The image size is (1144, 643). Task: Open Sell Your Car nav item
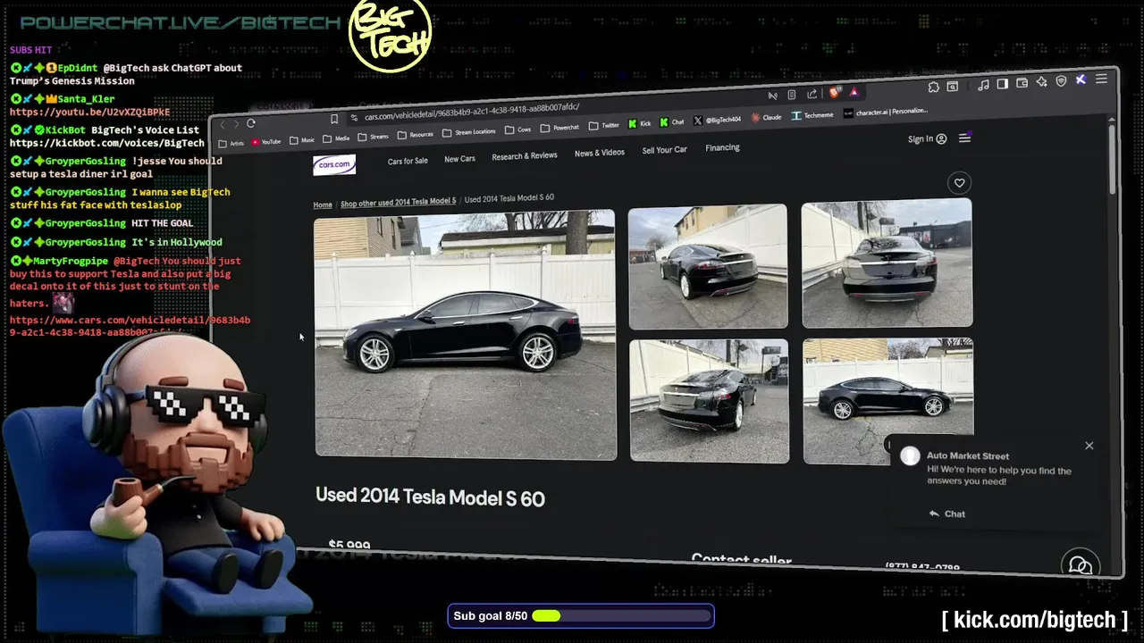click(x=664, y=150)
